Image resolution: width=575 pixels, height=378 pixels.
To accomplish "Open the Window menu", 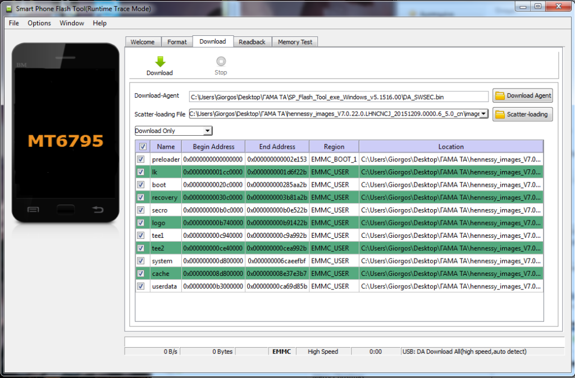I will (x=72, y=23).
